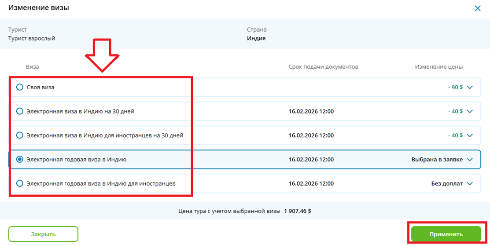Click the selected annual e-visa radio button
490x245 pixels.
click(x=19, y=160)
